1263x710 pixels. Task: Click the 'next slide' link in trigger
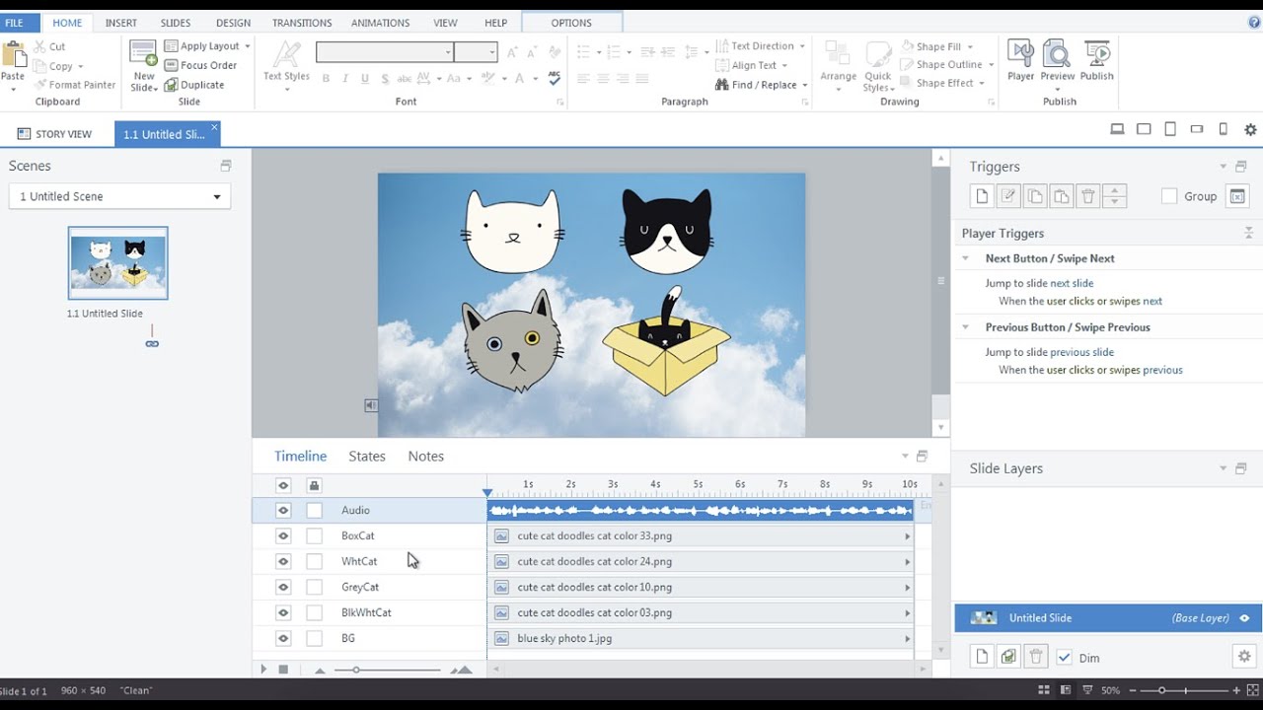point(1072,283)
